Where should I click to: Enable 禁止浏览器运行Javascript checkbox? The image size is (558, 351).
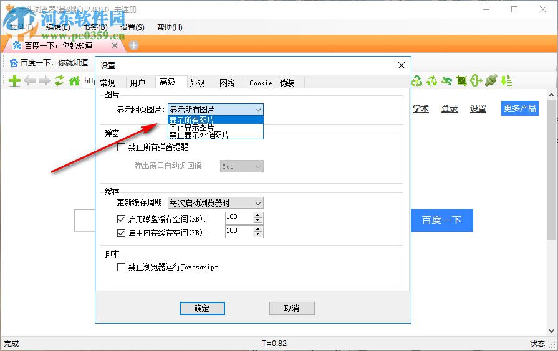[x=122, y=267]
